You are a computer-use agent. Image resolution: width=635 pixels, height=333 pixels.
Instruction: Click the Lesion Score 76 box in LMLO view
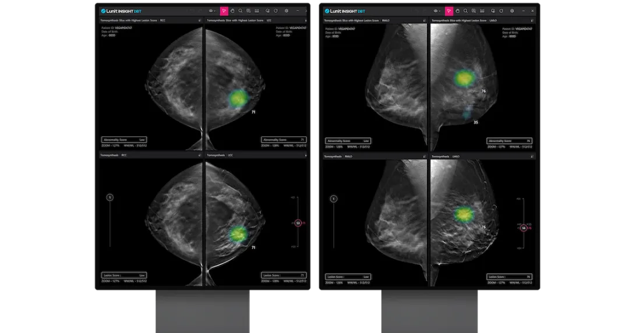pos(511,277)
